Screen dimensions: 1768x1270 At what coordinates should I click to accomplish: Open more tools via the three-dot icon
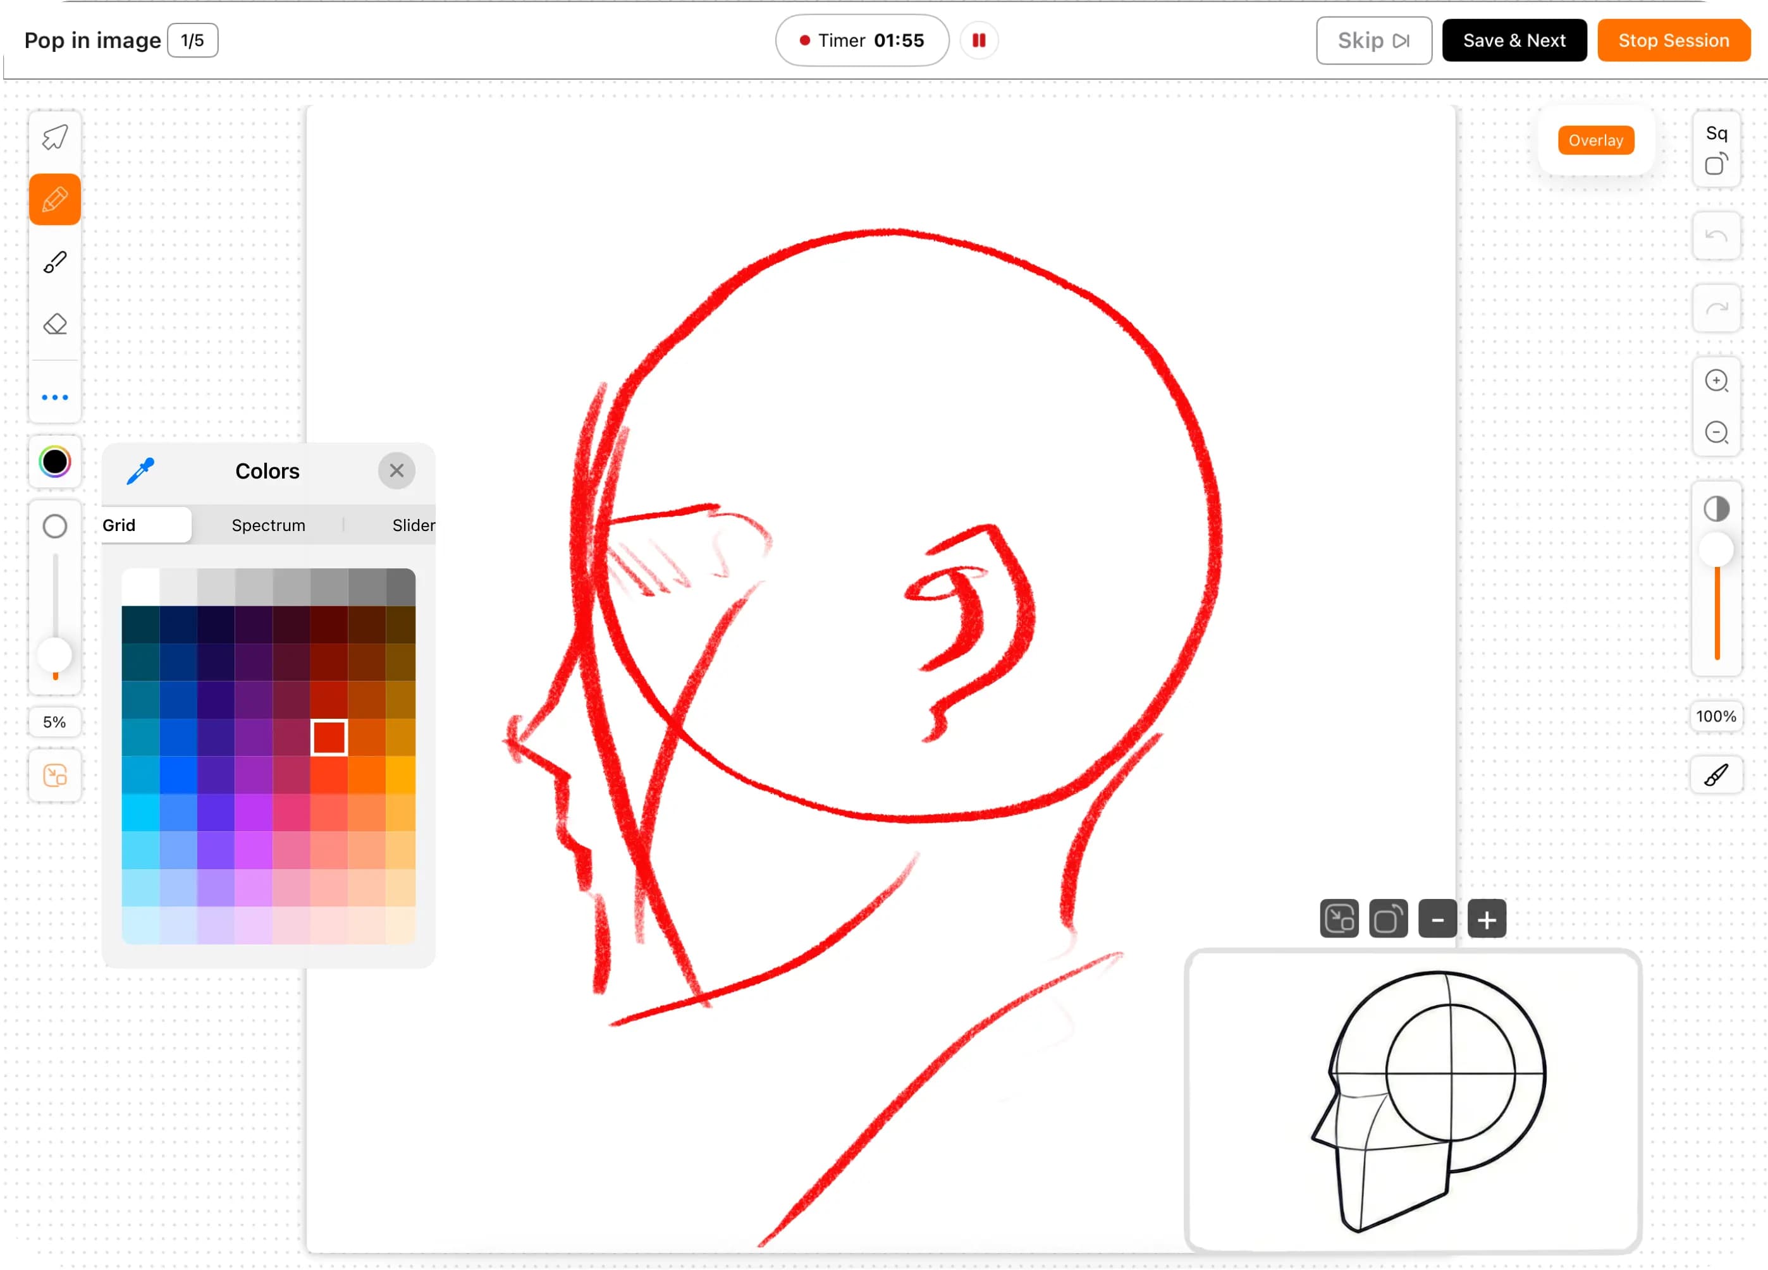pyautogui.click(x=54, y=398)
